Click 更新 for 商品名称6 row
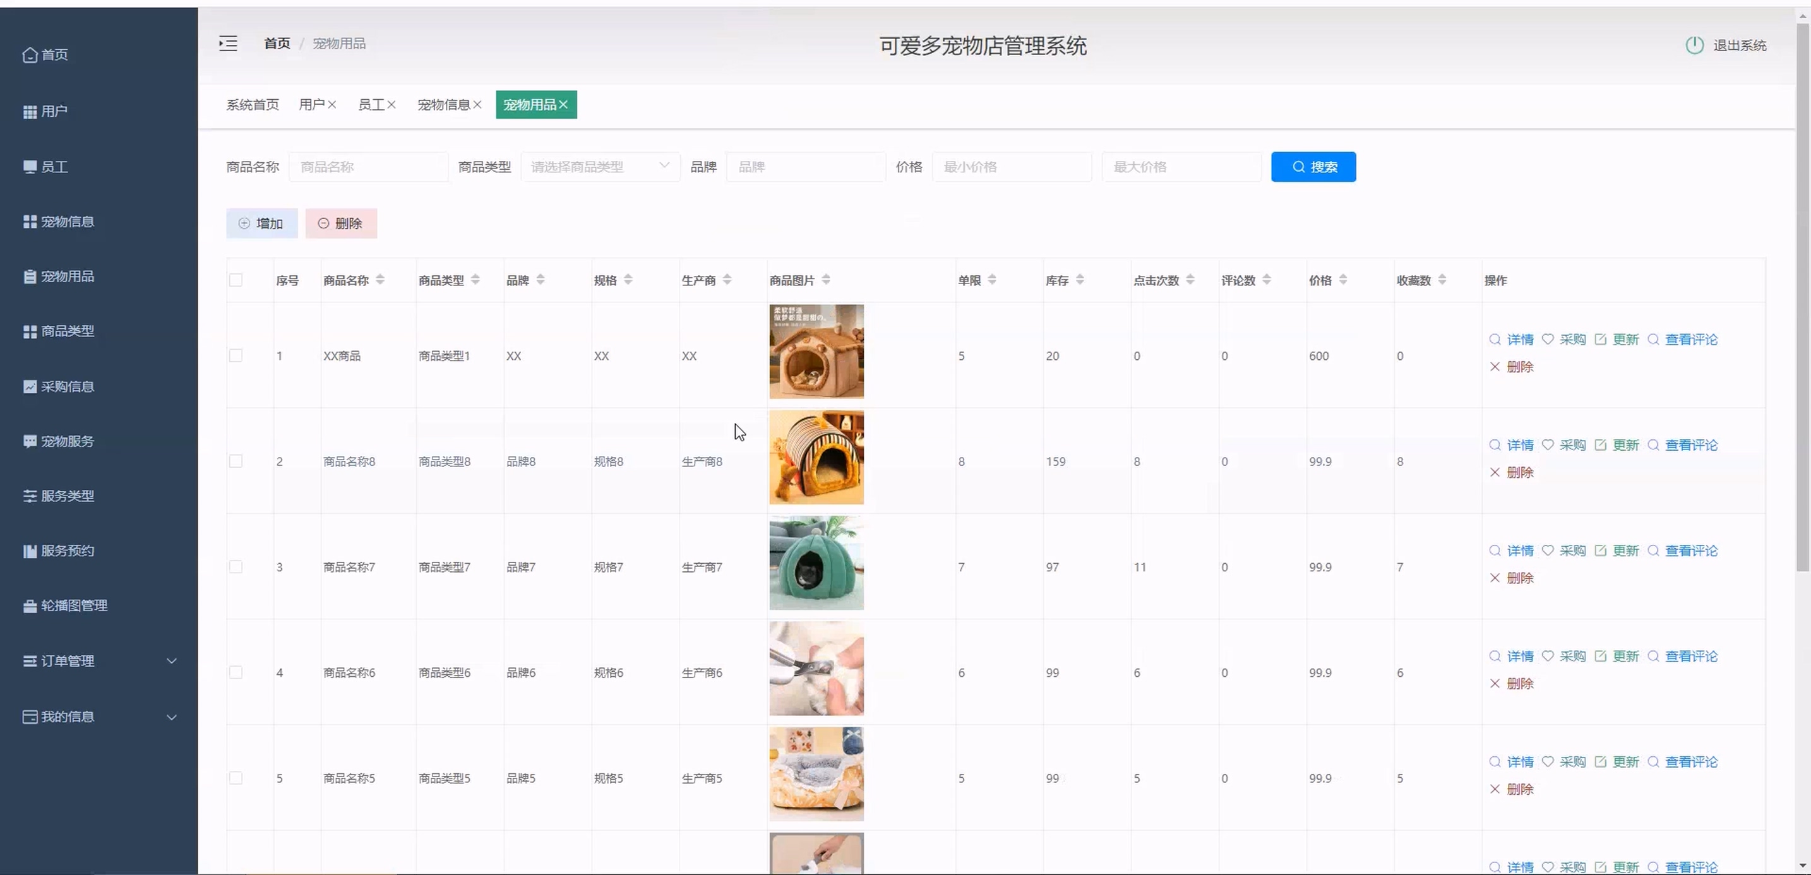 (x=1617, y=657)
